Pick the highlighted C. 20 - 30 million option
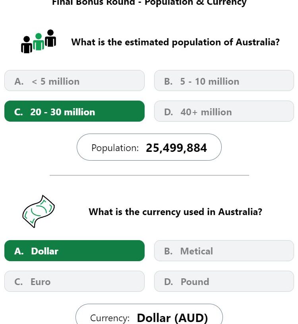Screen dimensions: 298x324 click(74, 112)
